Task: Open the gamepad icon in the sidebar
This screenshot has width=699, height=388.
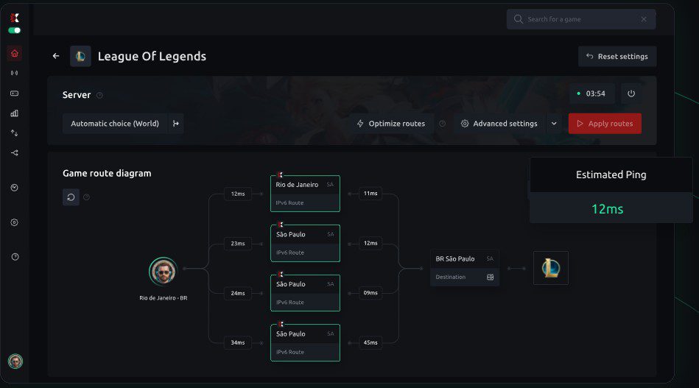Action: 15,94
